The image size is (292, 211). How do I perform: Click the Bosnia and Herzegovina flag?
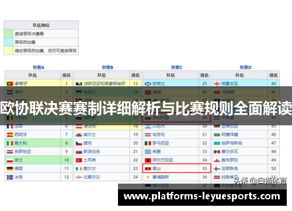tap(79, 84)
